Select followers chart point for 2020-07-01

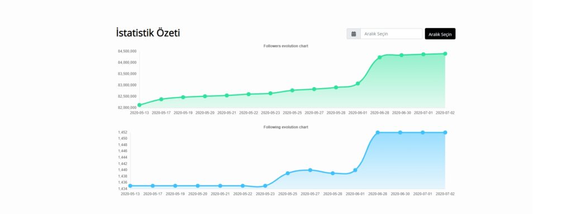pos(423,54)
